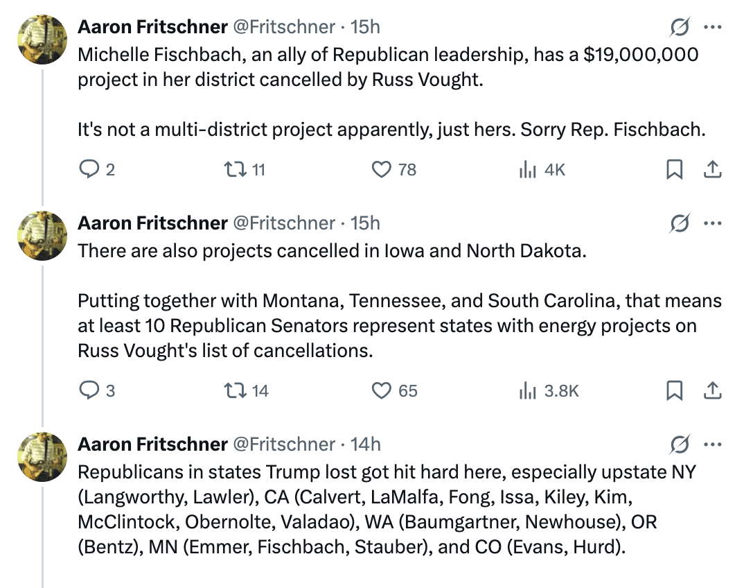Image resolution: width=744 pixels, height=588 pixels.
Task: Click the @Fritschner handle on second tweet
Action: click(x=284, y=223)
